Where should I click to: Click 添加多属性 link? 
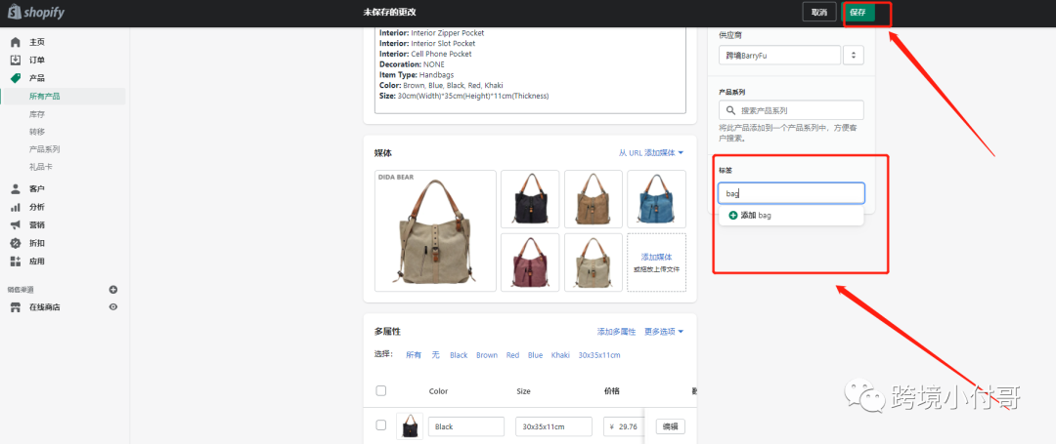616,332
